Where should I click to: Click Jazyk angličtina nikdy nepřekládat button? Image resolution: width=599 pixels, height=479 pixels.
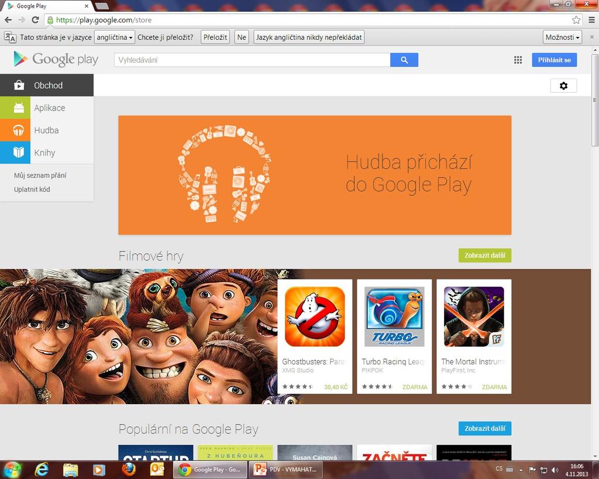pyautogui.click(x=309, y=37)
